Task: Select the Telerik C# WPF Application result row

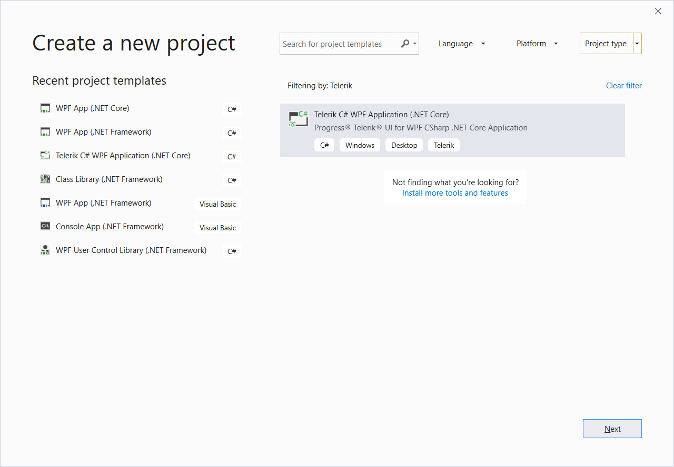Action: 453,121
